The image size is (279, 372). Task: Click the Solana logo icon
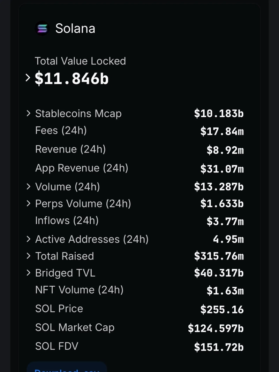click(x=42, y=28)
